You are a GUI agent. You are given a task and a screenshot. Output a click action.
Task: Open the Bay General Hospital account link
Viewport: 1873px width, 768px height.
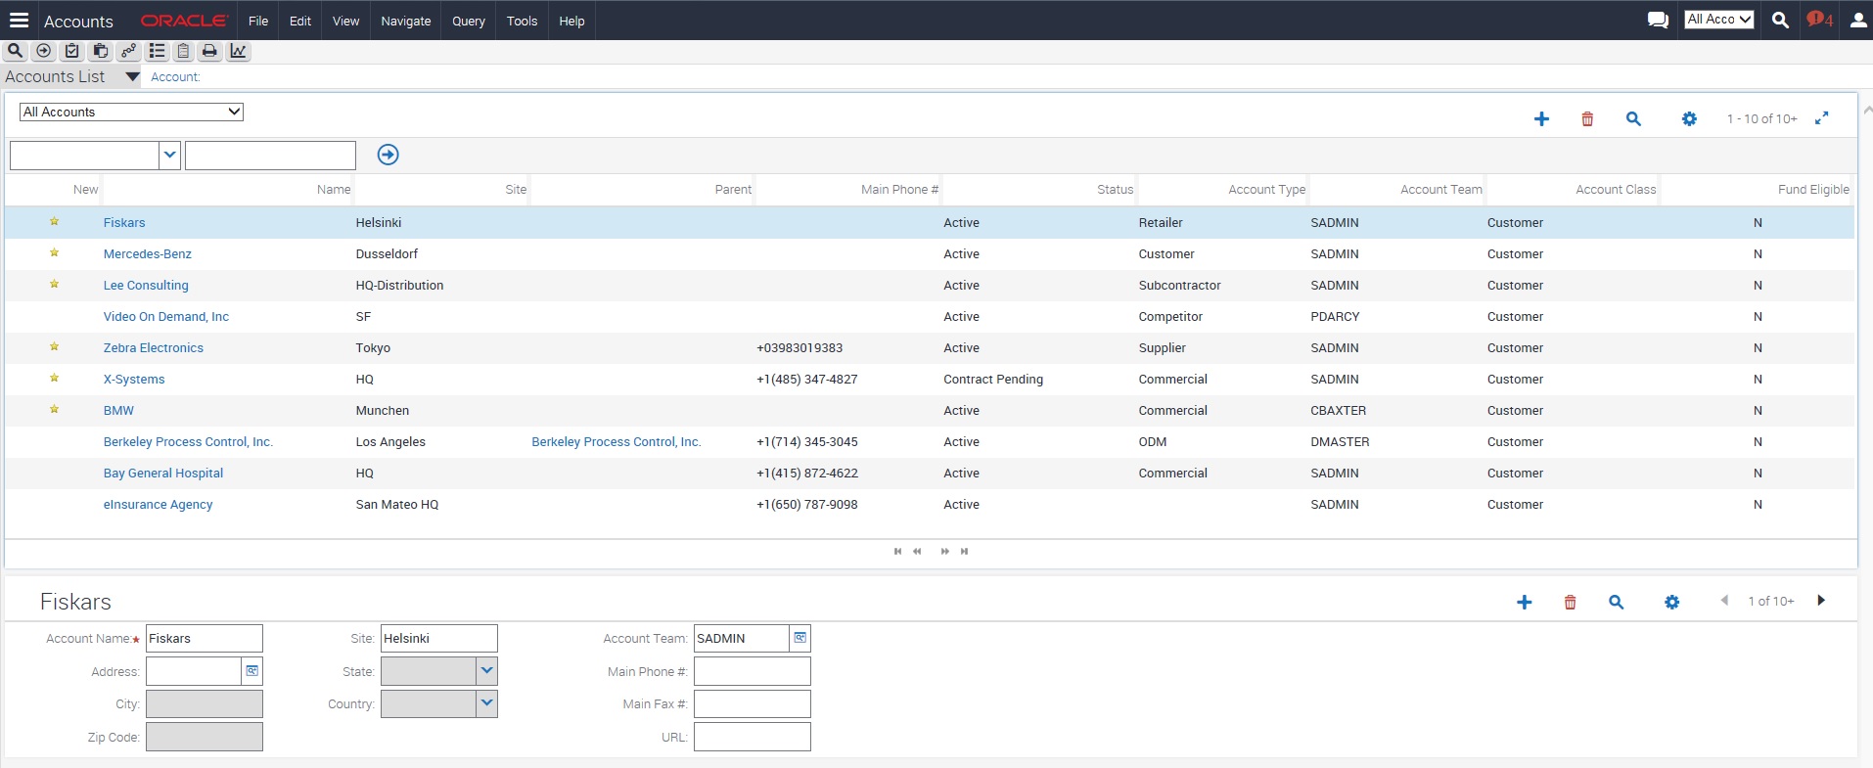[x=163, y=474]
